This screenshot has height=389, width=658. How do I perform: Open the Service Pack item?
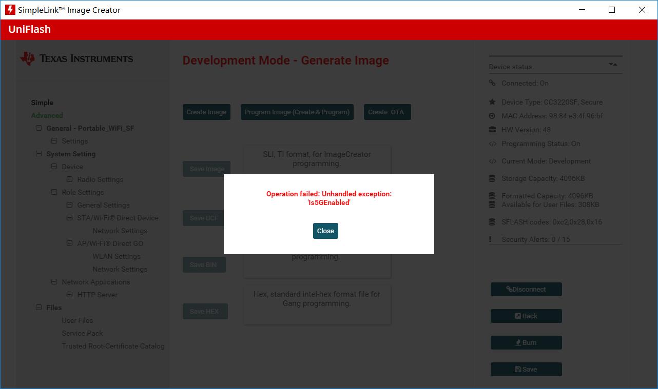pyautogui.click(x=82, y=333)
